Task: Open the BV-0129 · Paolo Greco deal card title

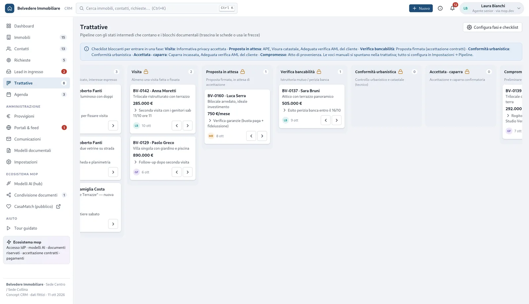Action: pyautogui.click(x=153, y=143)
